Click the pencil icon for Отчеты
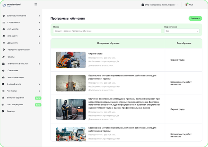 (x=3, y=56)
